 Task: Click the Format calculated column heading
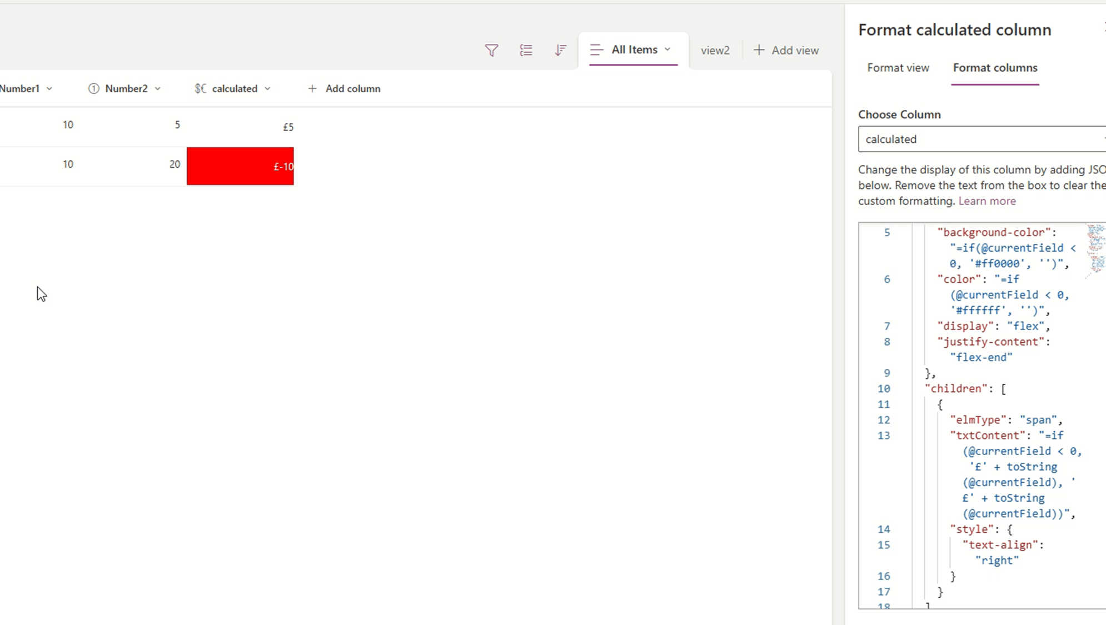click(x=954, y=30)
